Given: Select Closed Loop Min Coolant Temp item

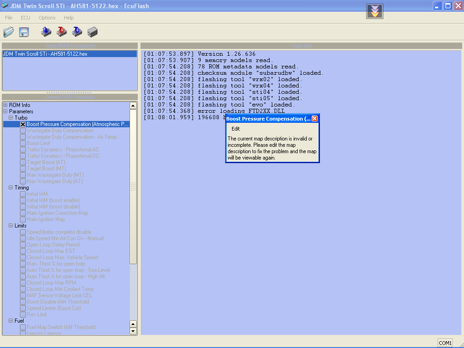Looking at the screenshot, I should 60,289.
